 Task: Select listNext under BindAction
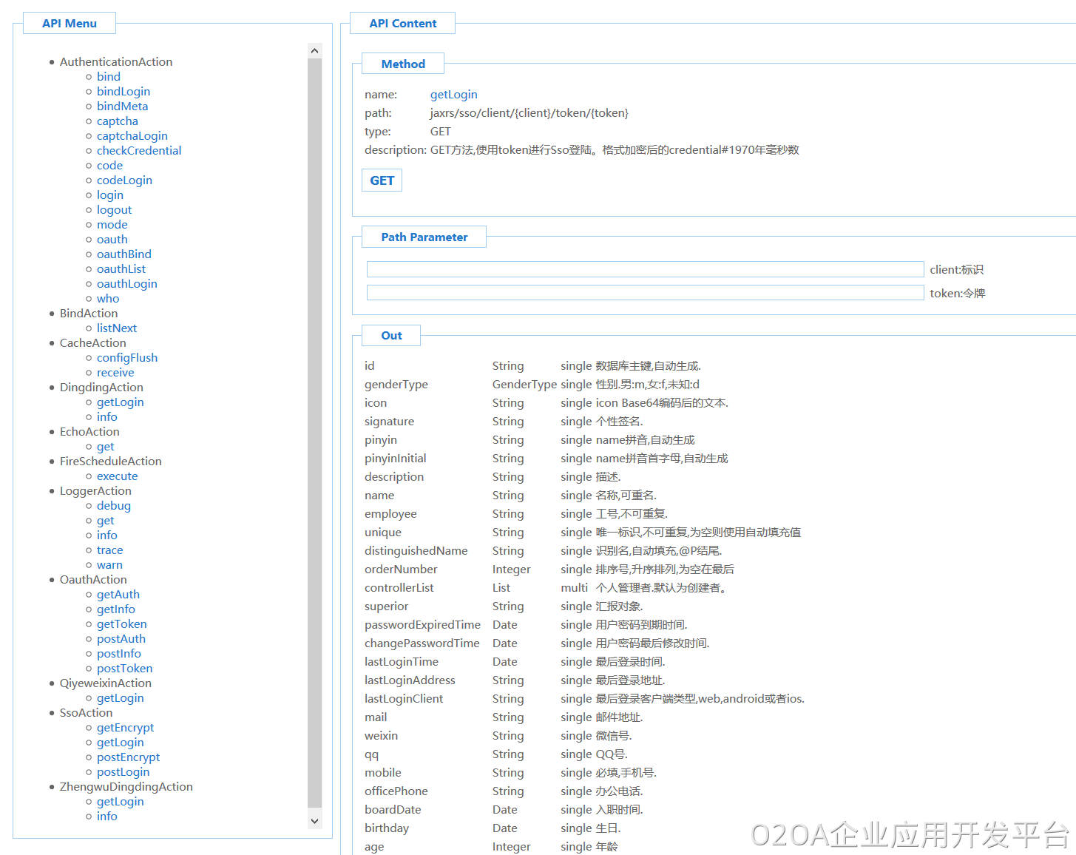116,328
